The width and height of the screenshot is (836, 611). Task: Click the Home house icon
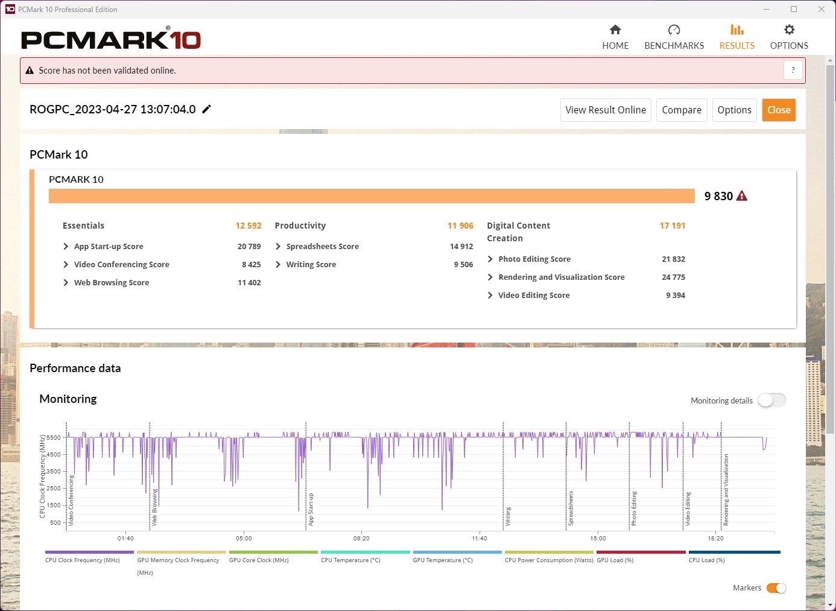click(615, 30)
